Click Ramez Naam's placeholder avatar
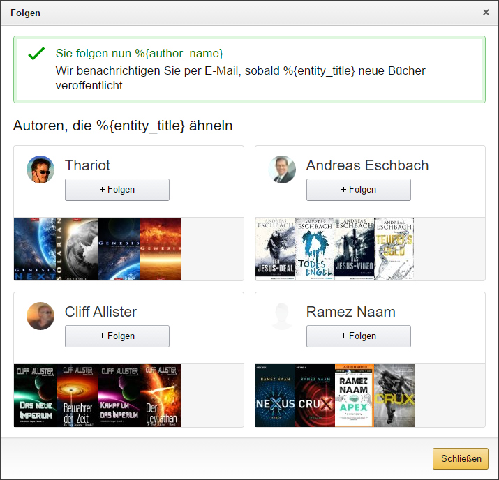The width and height of the screenshot is (499, 480). coord(282,316)
